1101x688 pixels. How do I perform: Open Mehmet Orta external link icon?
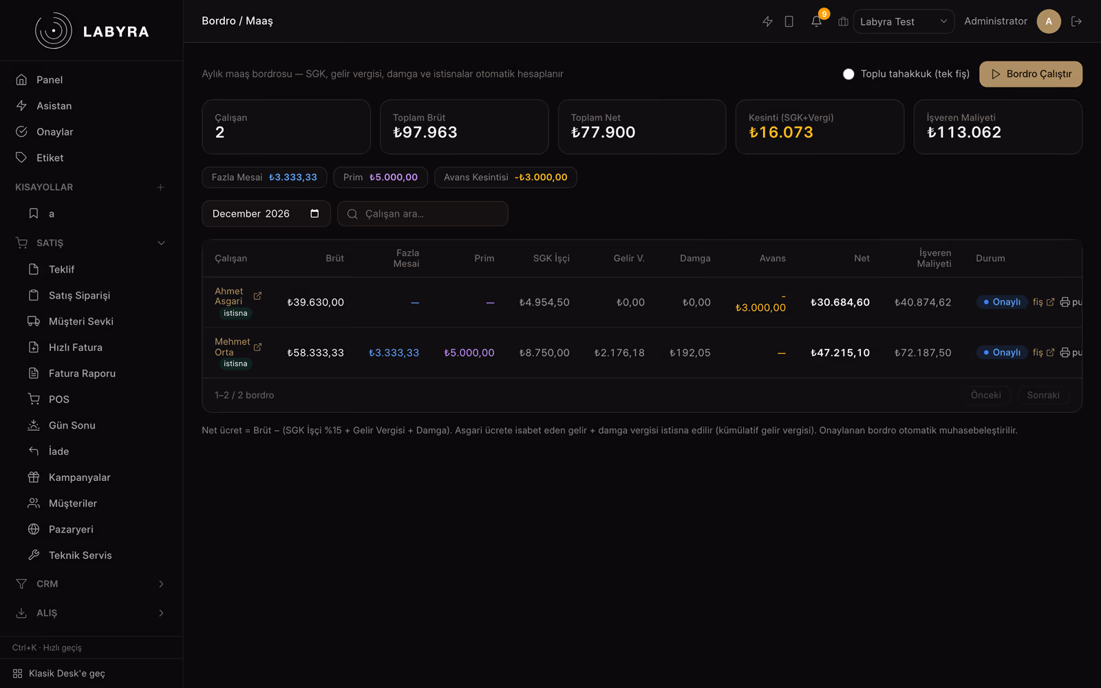coord(257,347)
